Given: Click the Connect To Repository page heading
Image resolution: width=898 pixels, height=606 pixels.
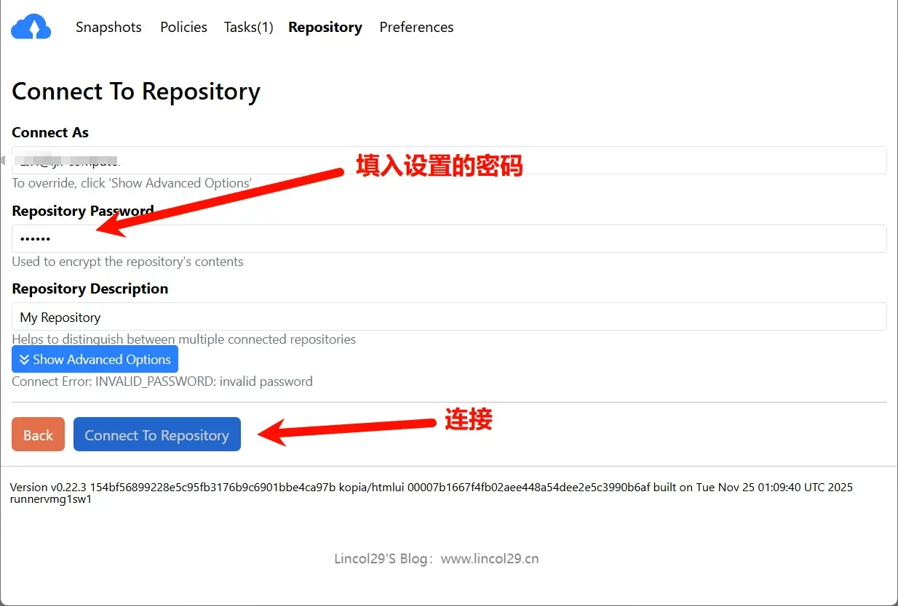Looking at the screenshot, I should pos(136,92).
